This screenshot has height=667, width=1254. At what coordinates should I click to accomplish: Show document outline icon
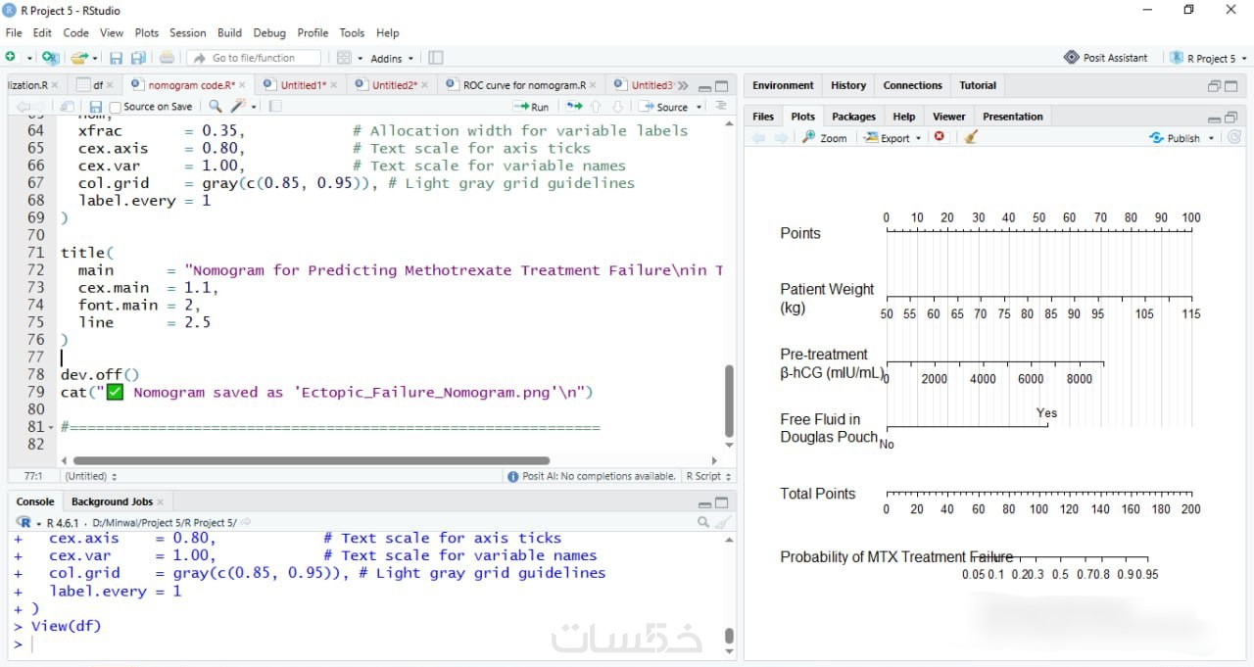pos(721,107)
